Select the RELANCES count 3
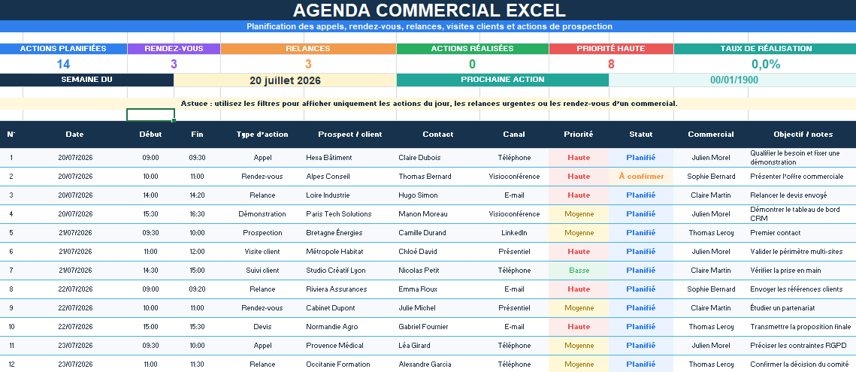Image resolution: width=856 pixels, height=372 pixels. tap(308, 64)
